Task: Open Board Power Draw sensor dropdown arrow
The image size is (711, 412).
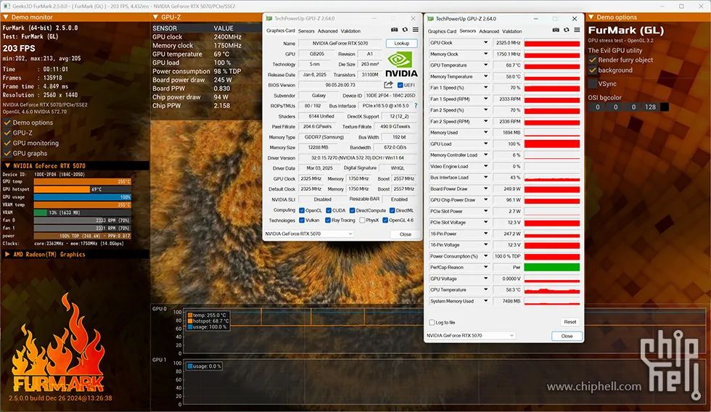Action: point(485,189)
